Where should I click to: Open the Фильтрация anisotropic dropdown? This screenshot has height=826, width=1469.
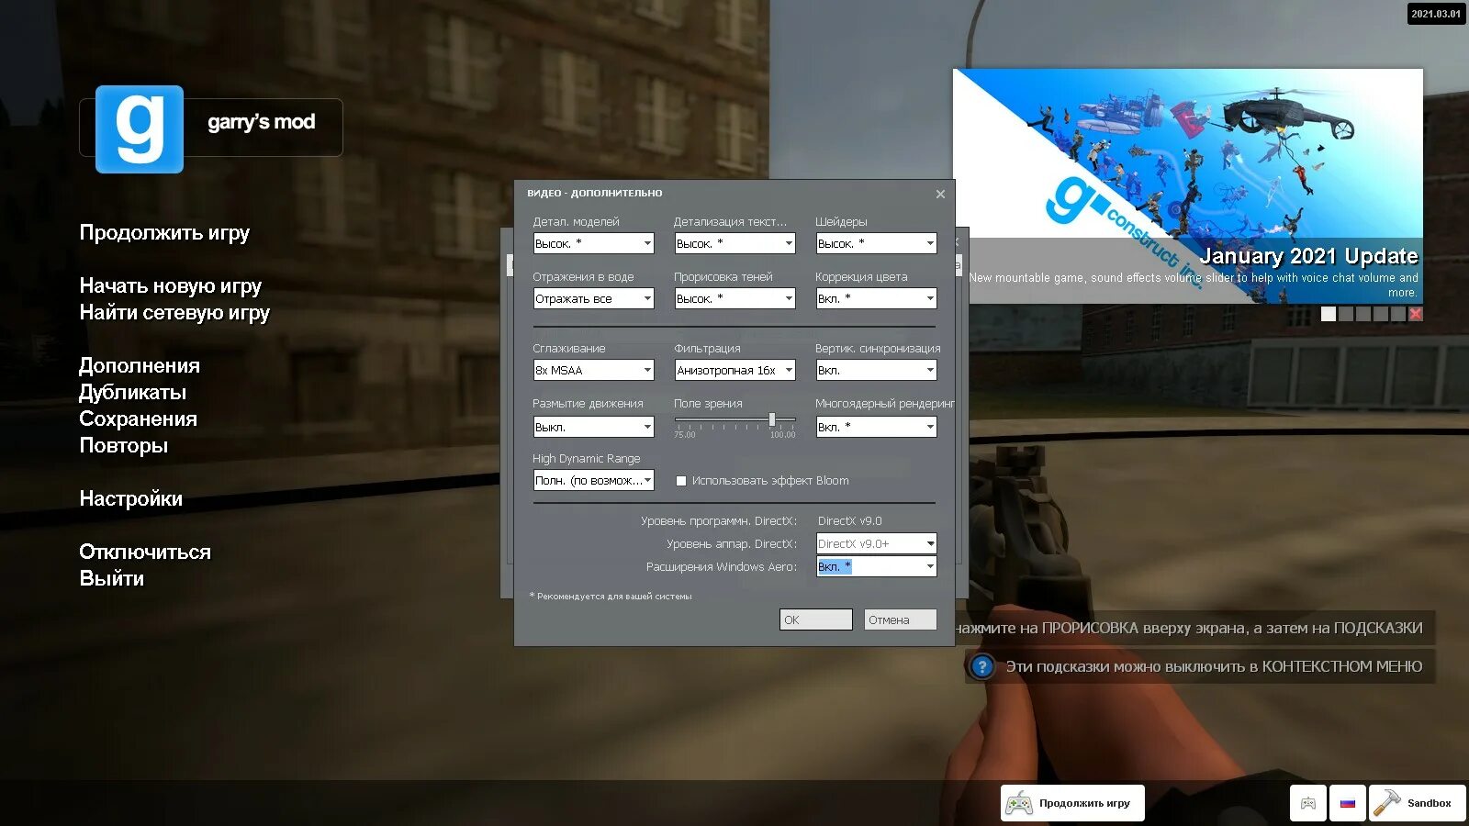coord(735,370)
